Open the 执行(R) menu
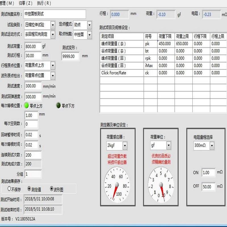 click(x=44, y=3)
